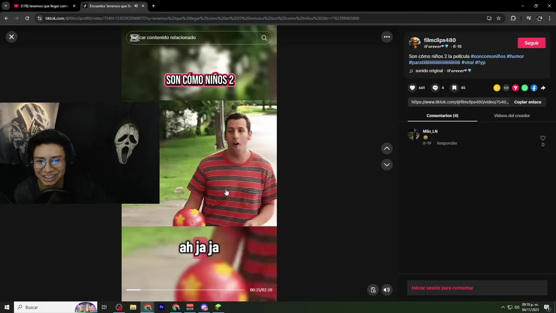Screen dimensions: 556x313
Task: Click the video URL link text box
Action: click(460, 102)
